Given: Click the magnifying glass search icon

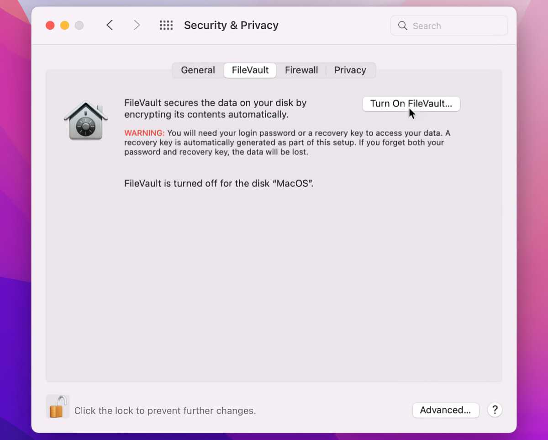Looking at the screenshot, I should tap(402, 26).
